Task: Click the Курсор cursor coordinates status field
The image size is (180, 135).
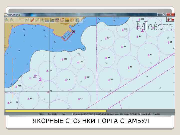Action: 107,114
